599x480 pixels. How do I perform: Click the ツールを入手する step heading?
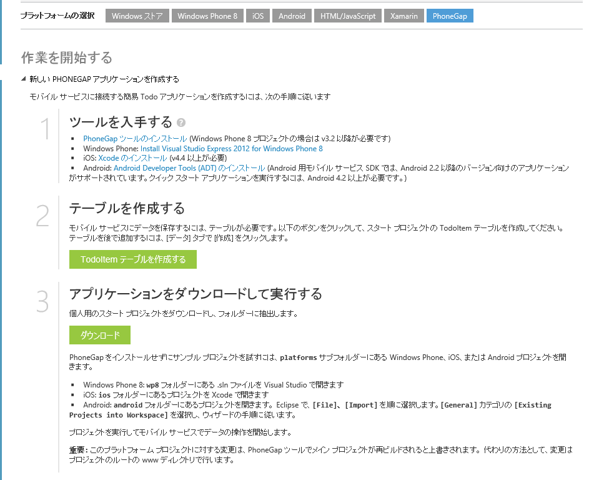(x=121, y=122)
